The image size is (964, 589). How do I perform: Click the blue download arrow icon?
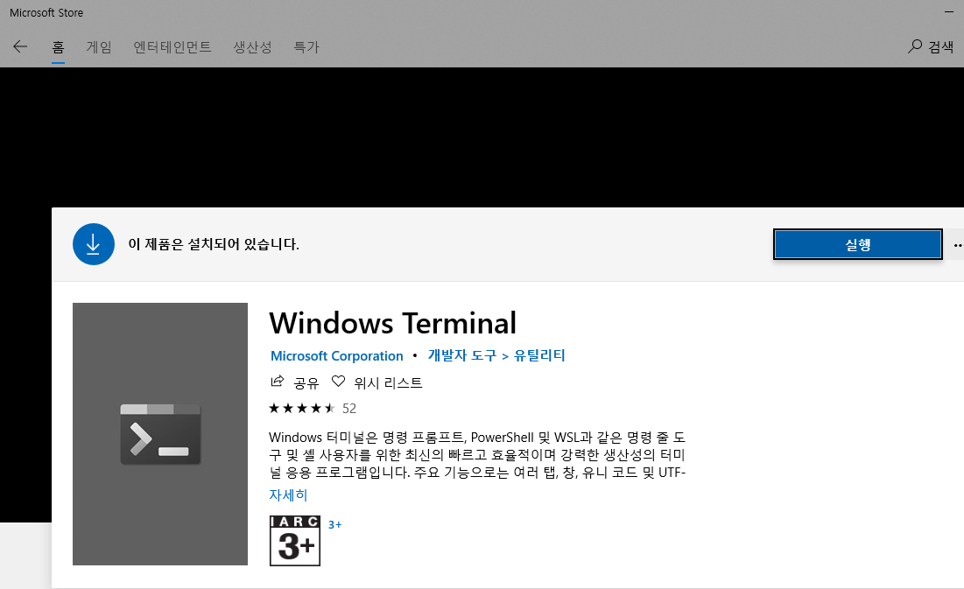[x=94, y=244]
